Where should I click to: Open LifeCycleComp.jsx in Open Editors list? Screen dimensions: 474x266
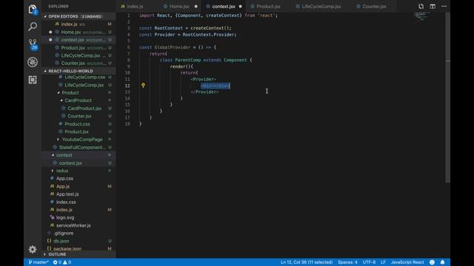(79, 55)
